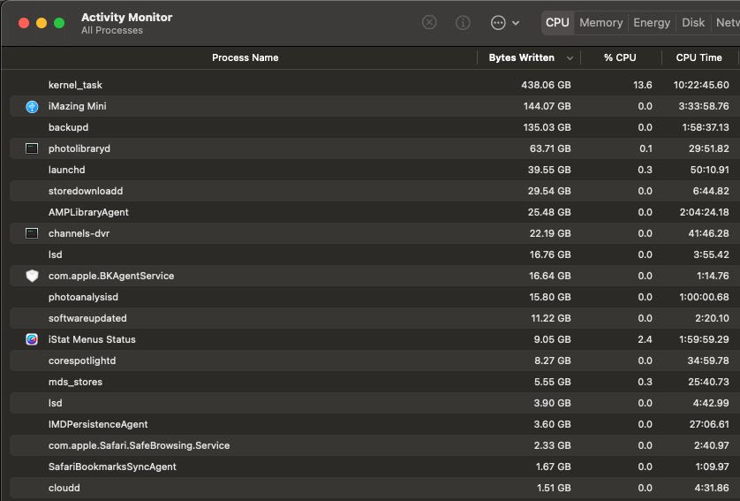This screenshot has width=740, height=501.
Task: Click the photolibraryd terminal icon
Action: pos(32,148)
